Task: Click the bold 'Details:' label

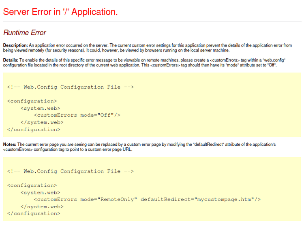Action: [x=11, y=60]
